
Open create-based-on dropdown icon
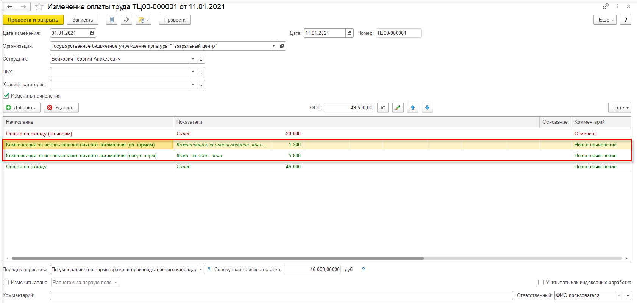tap(144, 20)
